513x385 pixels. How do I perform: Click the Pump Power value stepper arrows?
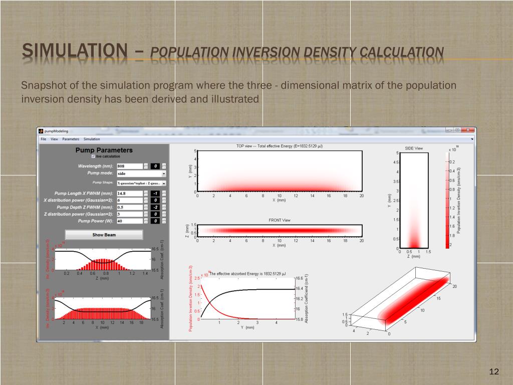click(x=146, y=221)
